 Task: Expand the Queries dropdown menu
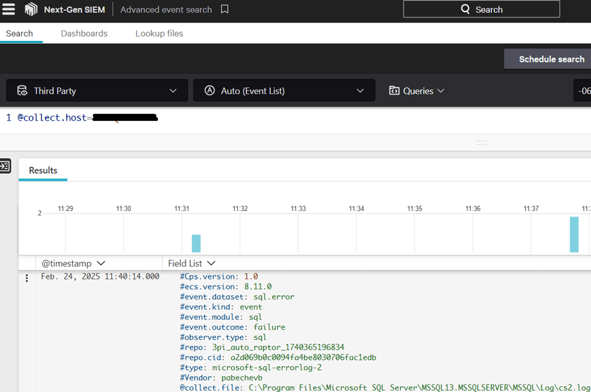tap(441, 91)
